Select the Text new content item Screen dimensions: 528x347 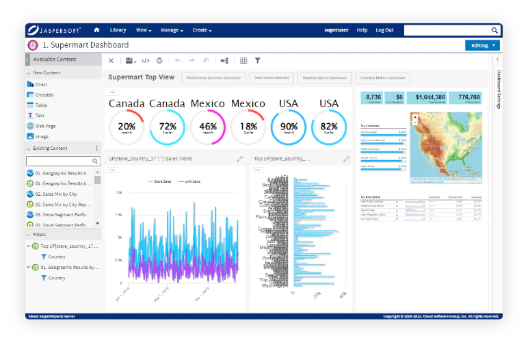tap(36, 115)
